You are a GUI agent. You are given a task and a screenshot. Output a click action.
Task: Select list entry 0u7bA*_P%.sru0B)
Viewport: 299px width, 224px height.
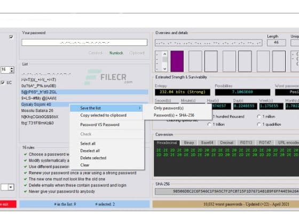tap(38, 86)
